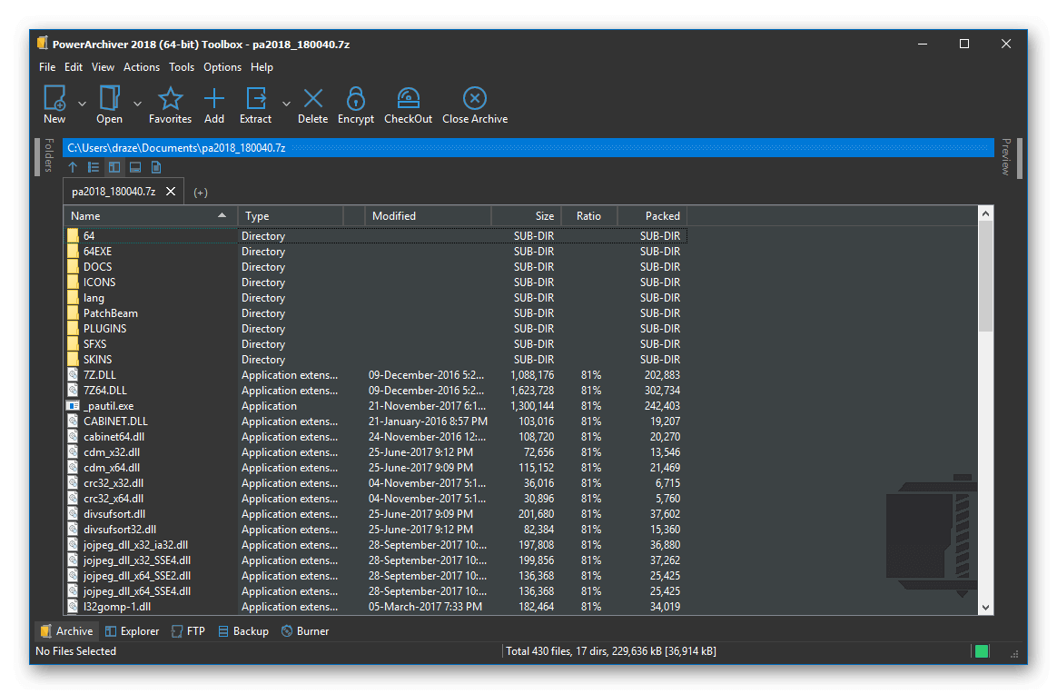Click the Extract toolbar icon
Screen dimensions: 1057x694
pyautogui.click(x=256, y=98)
